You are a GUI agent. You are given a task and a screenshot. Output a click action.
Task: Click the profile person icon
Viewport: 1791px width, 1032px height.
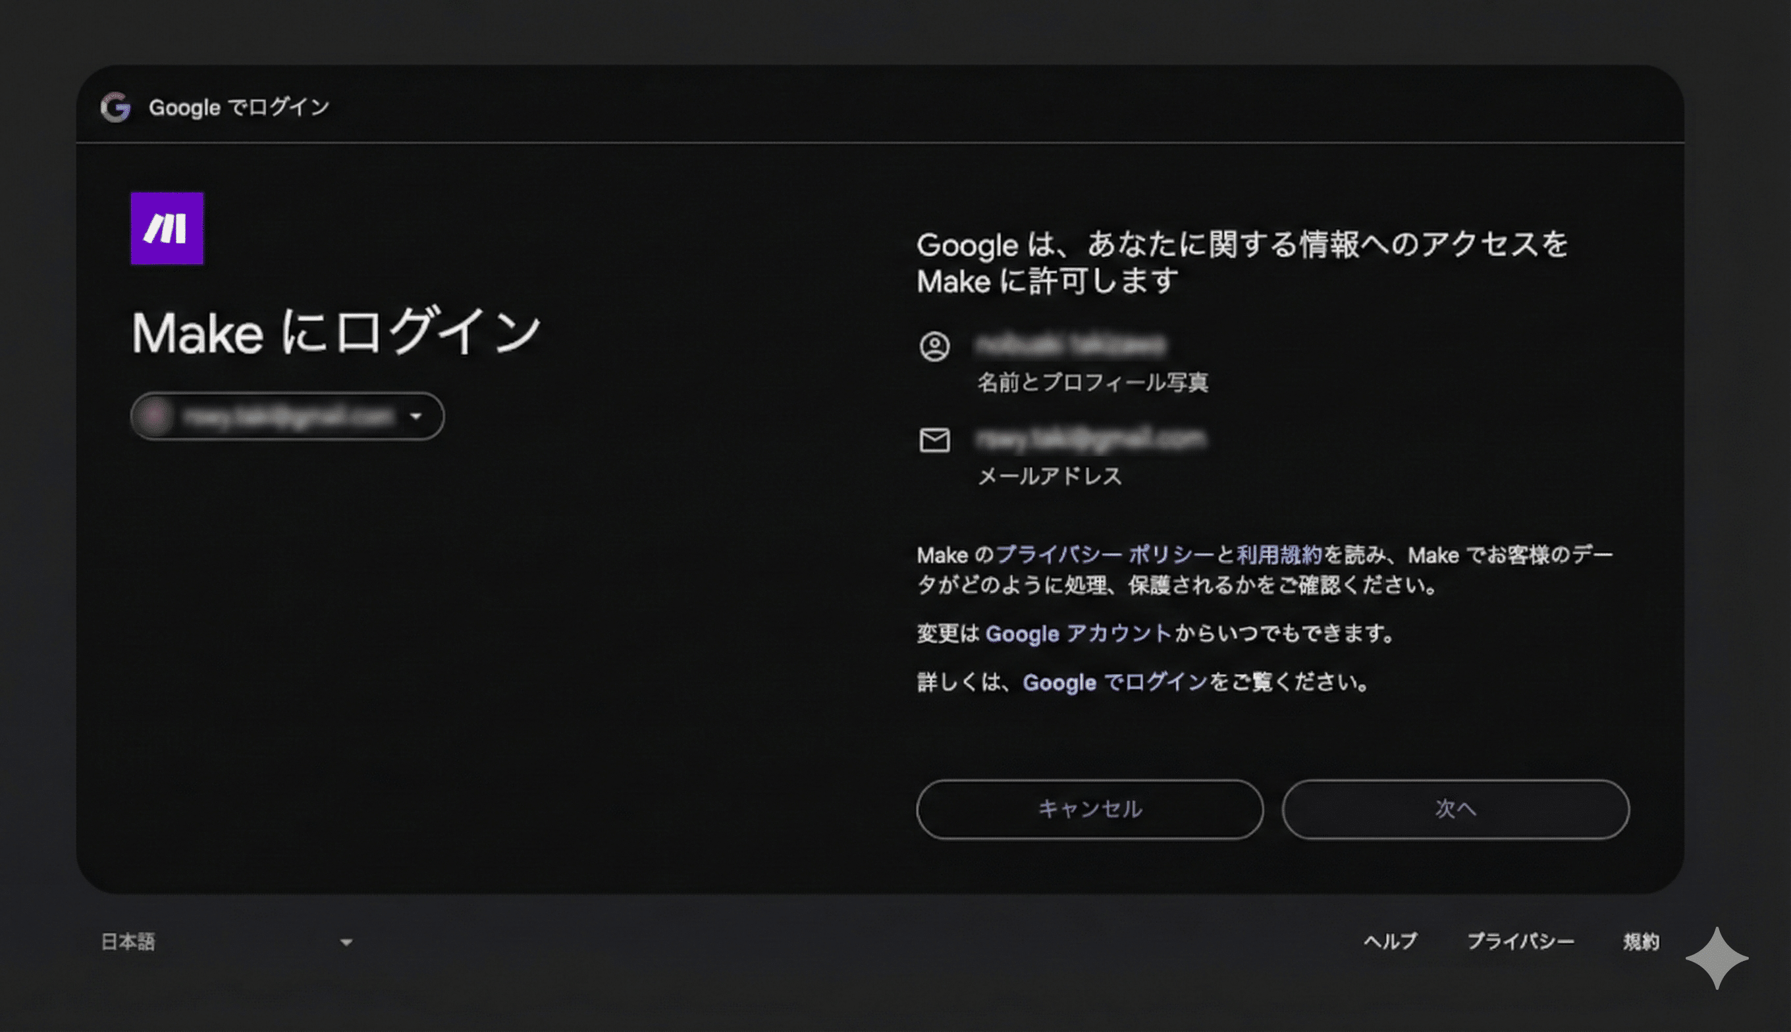pos(934,347)
